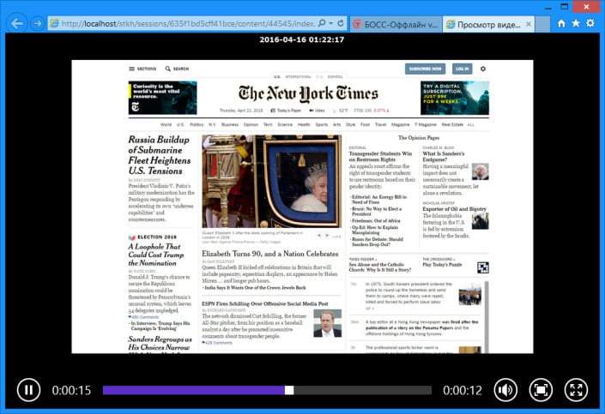605x414 pixels.
Task: Switch to the БОСС-Оффлайн tab
Action: point(396,24)
